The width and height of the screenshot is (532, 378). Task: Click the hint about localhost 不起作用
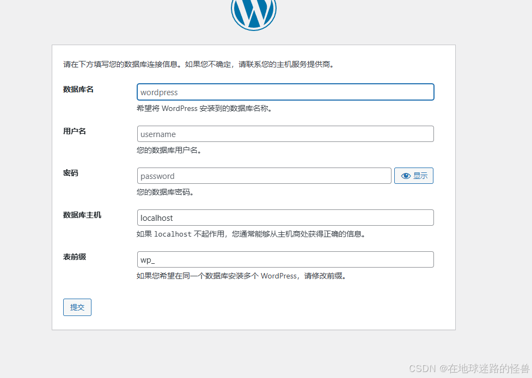[x=252, y=234]
